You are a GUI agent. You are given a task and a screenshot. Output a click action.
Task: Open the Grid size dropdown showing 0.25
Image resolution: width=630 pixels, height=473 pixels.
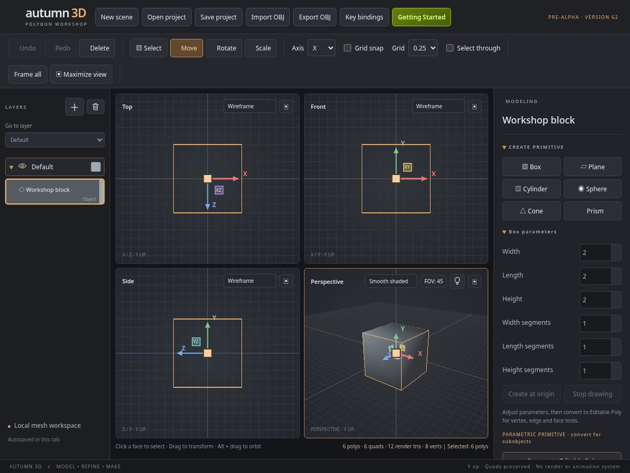(x=423, y=48)
